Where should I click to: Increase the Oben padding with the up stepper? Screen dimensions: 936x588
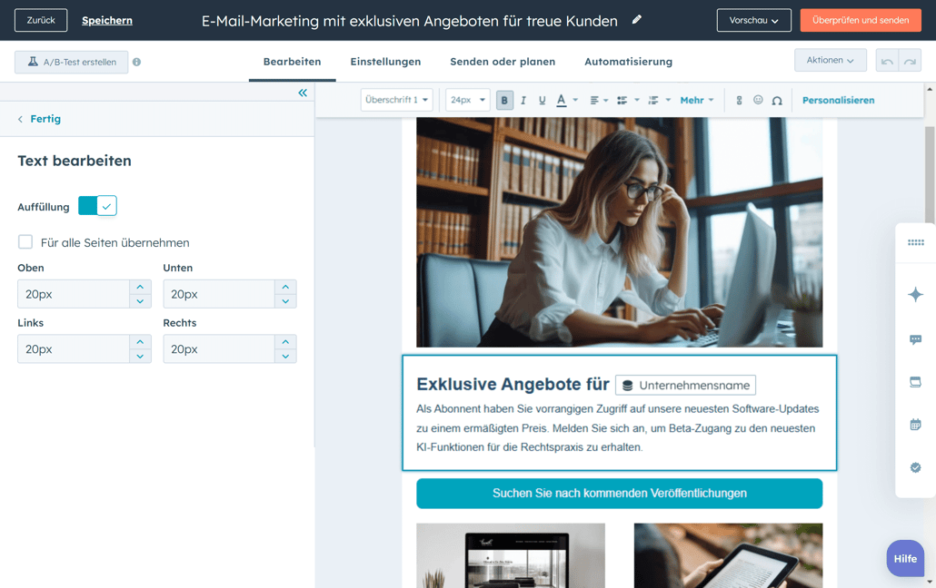pyautogui.click(x=139, y=288)
